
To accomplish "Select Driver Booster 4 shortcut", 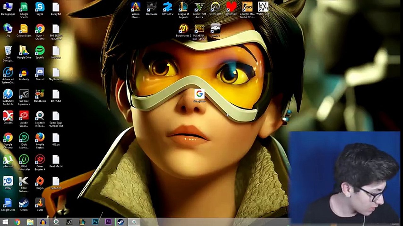I will (40, 162).
